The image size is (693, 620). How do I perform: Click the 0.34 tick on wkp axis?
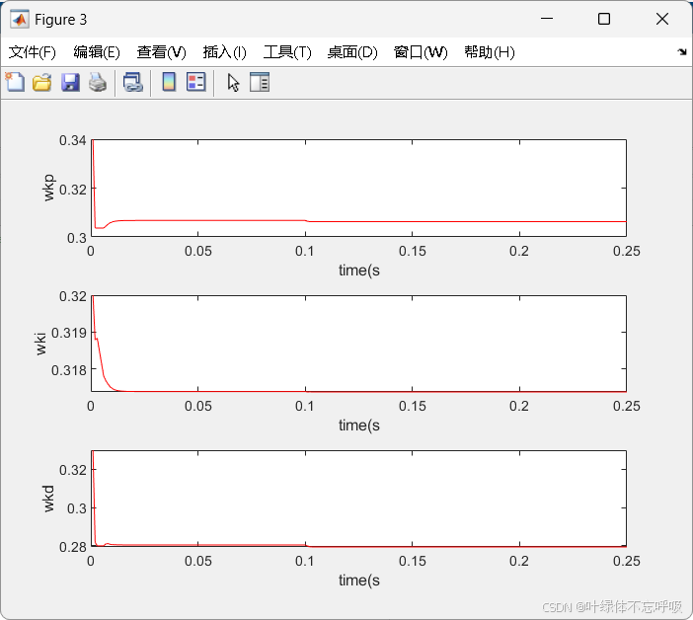click(72, 140)
